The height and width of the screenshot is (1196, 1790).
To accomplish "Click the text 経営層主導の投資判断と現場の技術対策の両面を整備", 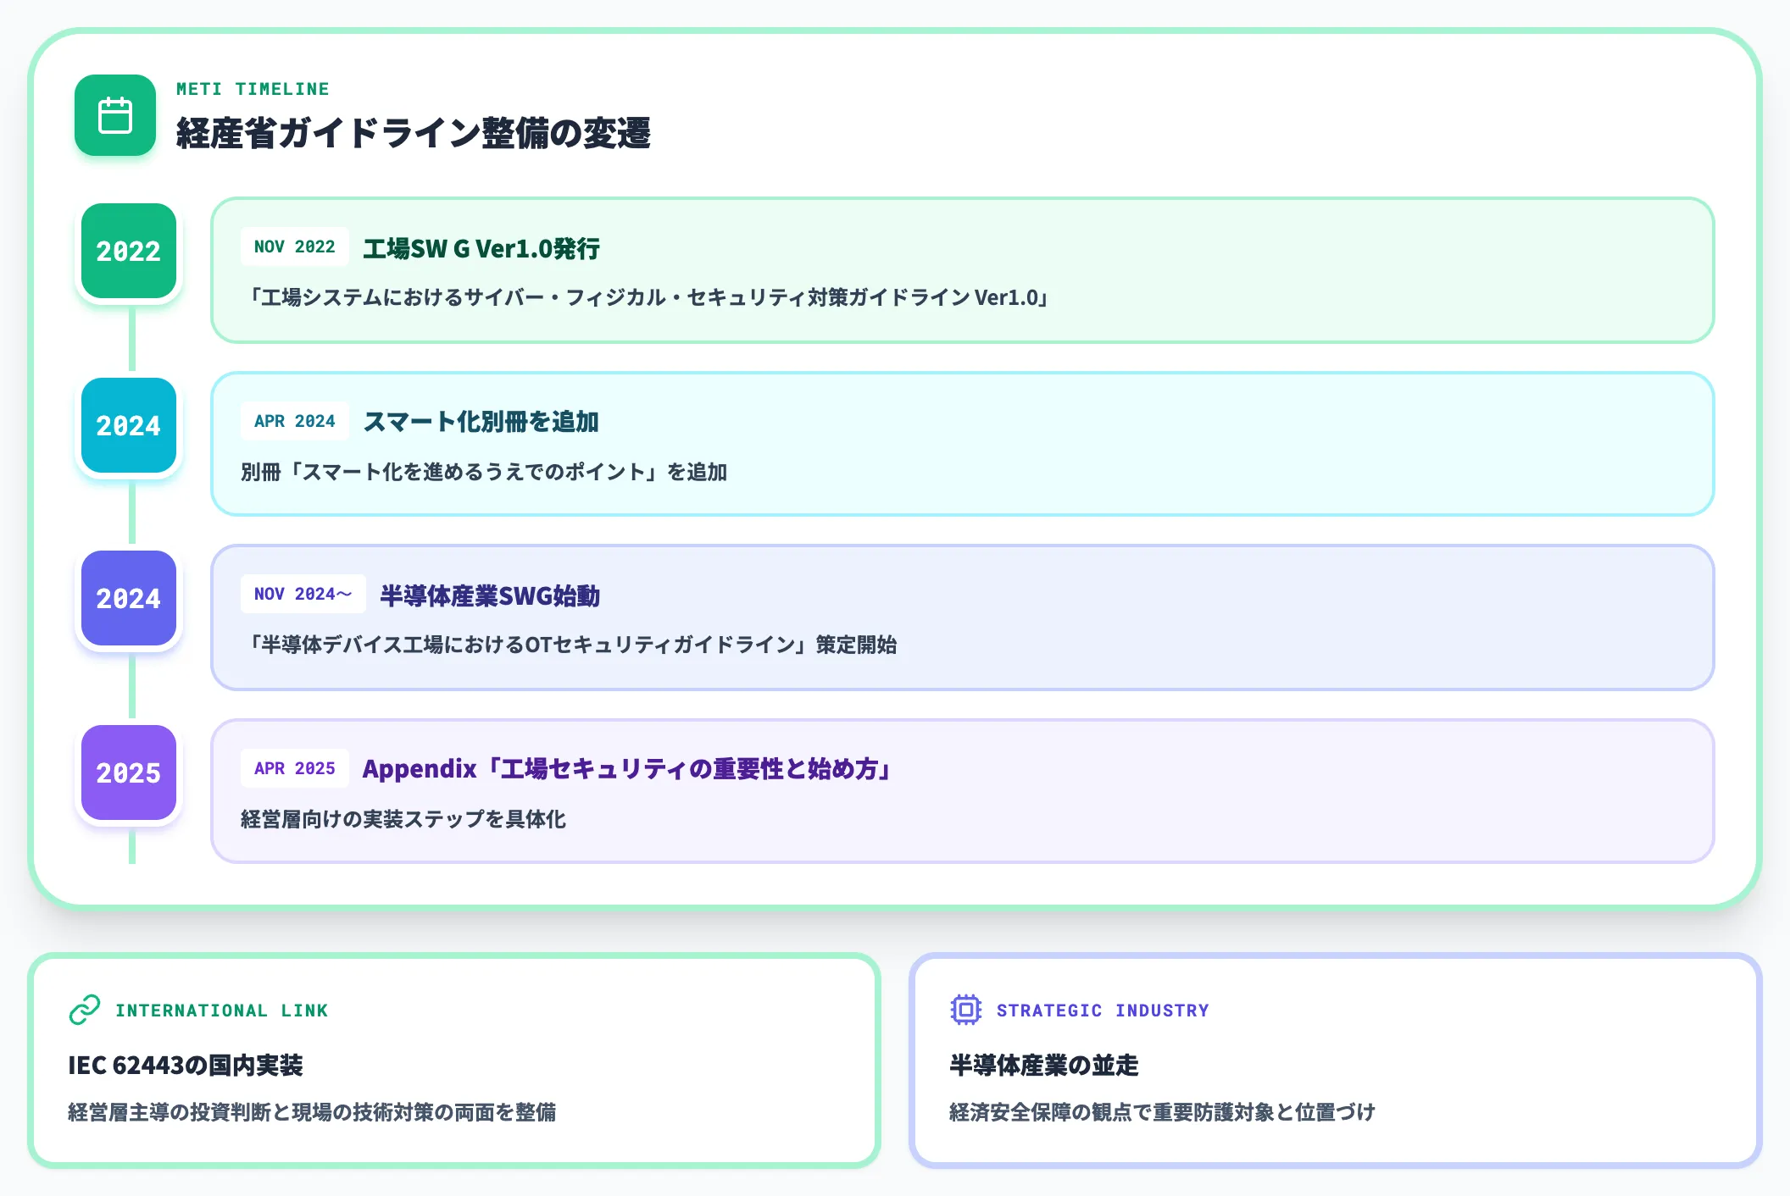I will tap(312, 1112).
